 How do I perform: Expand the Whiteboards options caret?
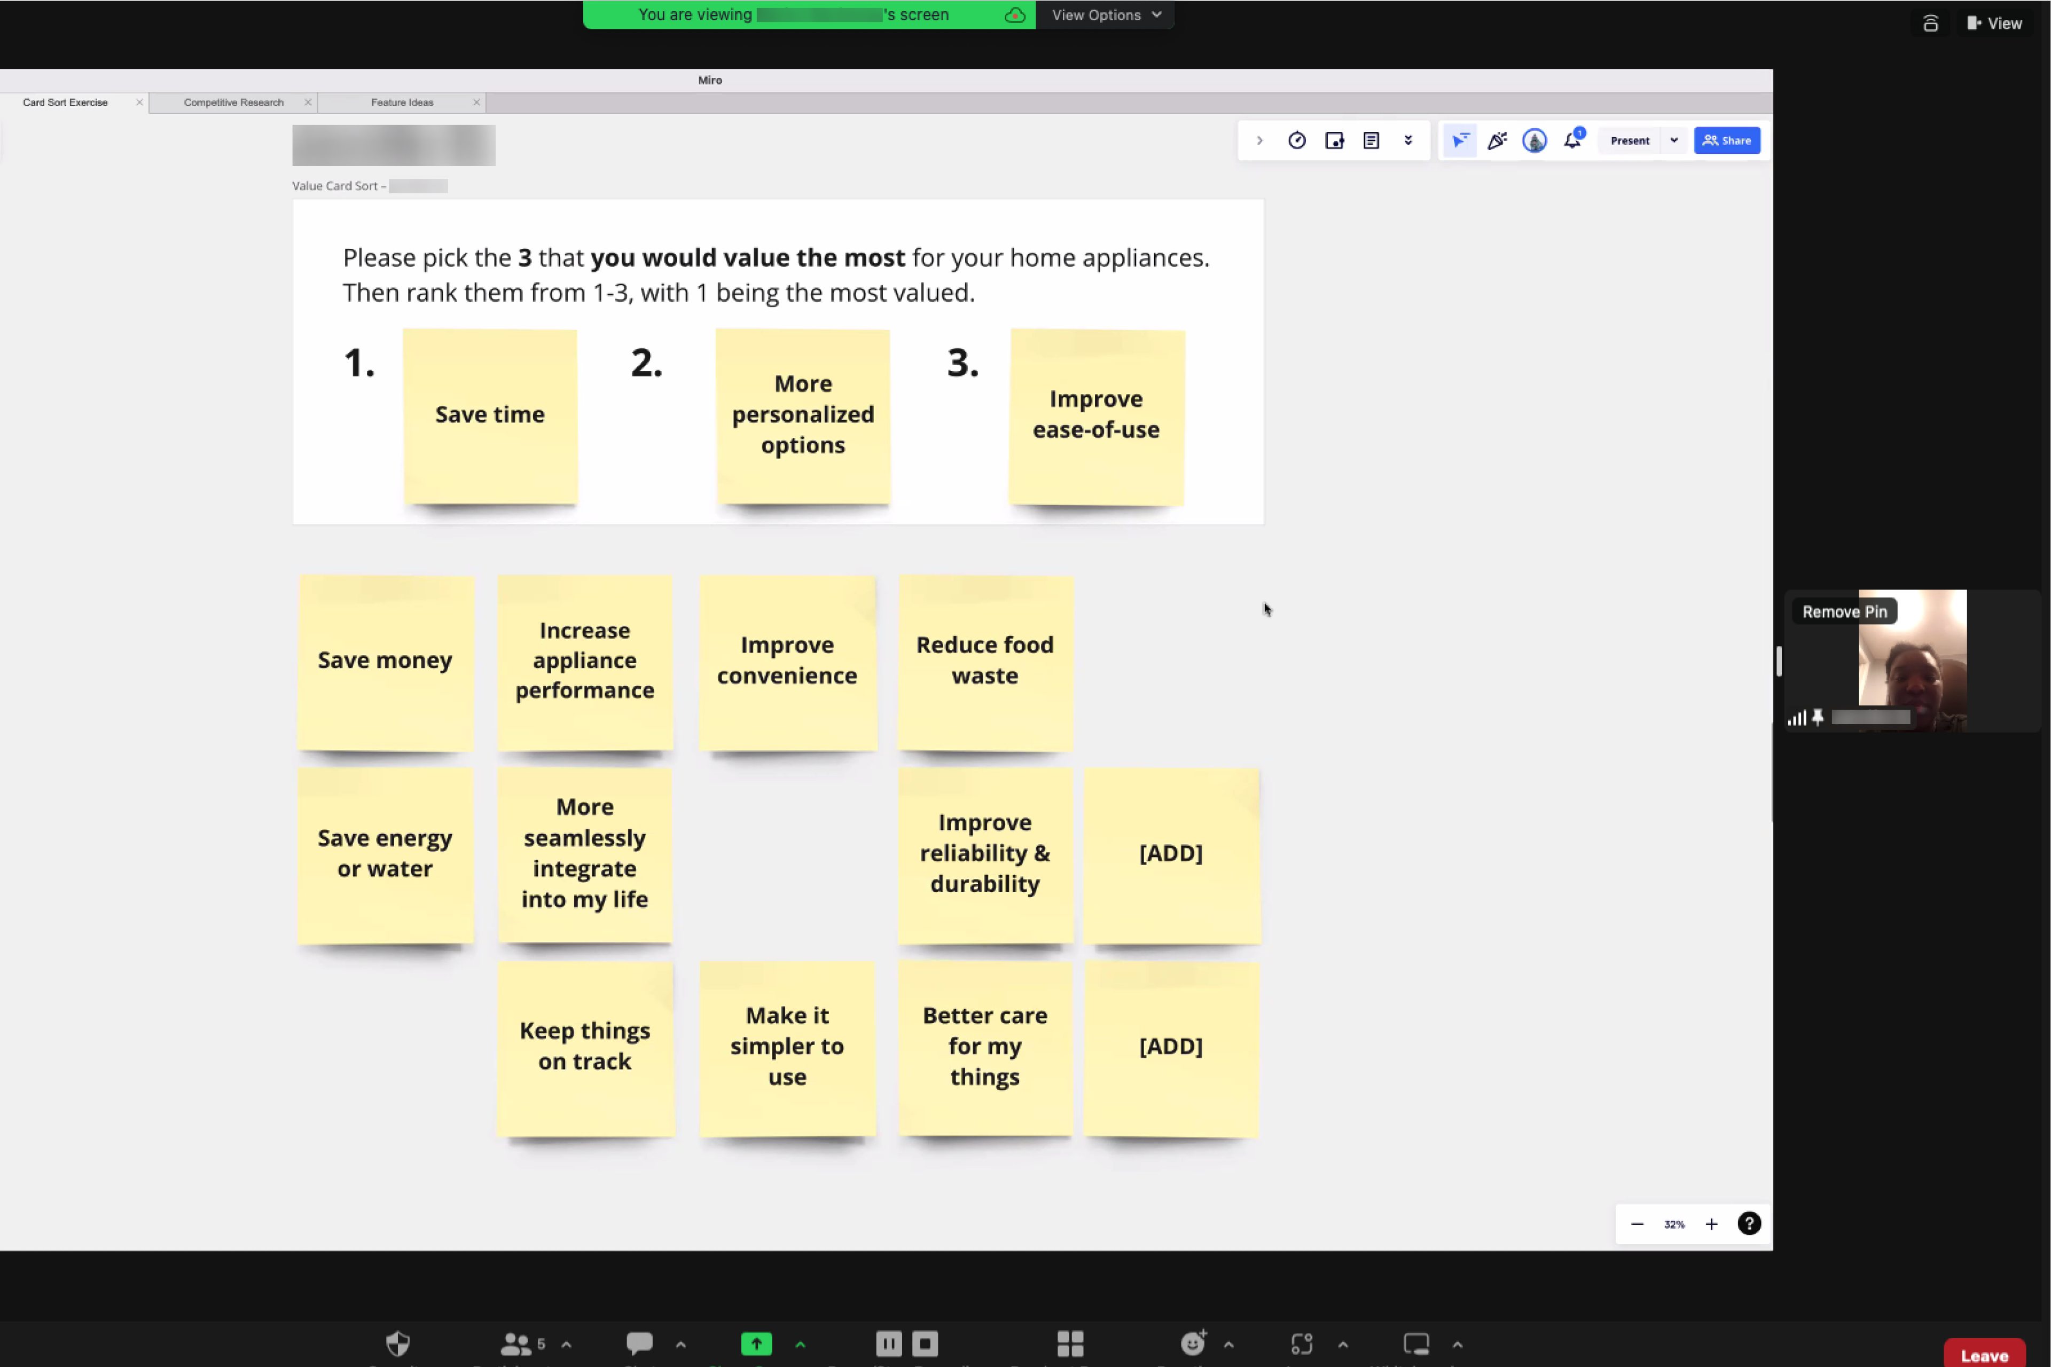(1457, 1345)
